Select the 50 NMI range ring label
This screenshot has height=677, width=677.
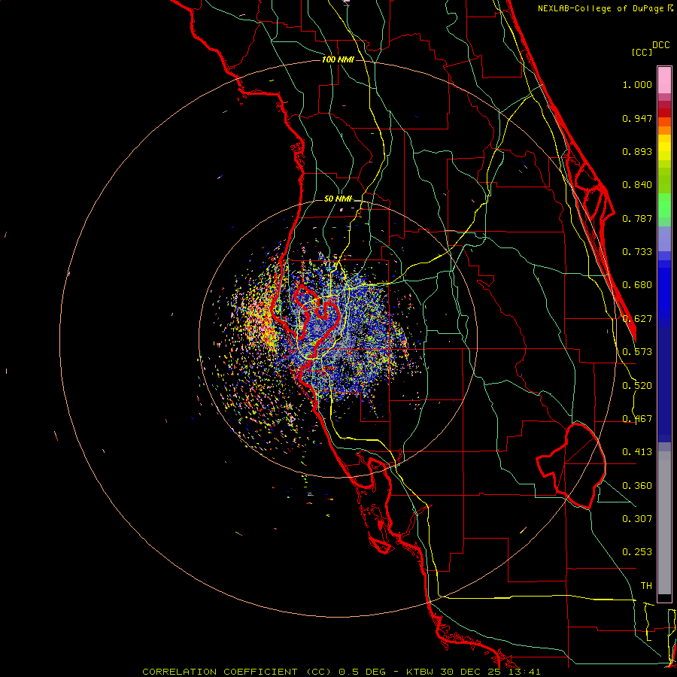(x=338, y=199)
